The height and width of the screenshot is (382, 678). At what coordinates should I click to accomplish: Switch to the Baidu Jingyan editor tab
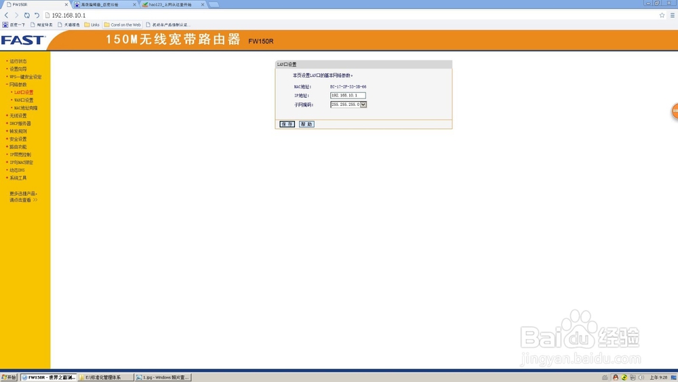click(104, 4)
